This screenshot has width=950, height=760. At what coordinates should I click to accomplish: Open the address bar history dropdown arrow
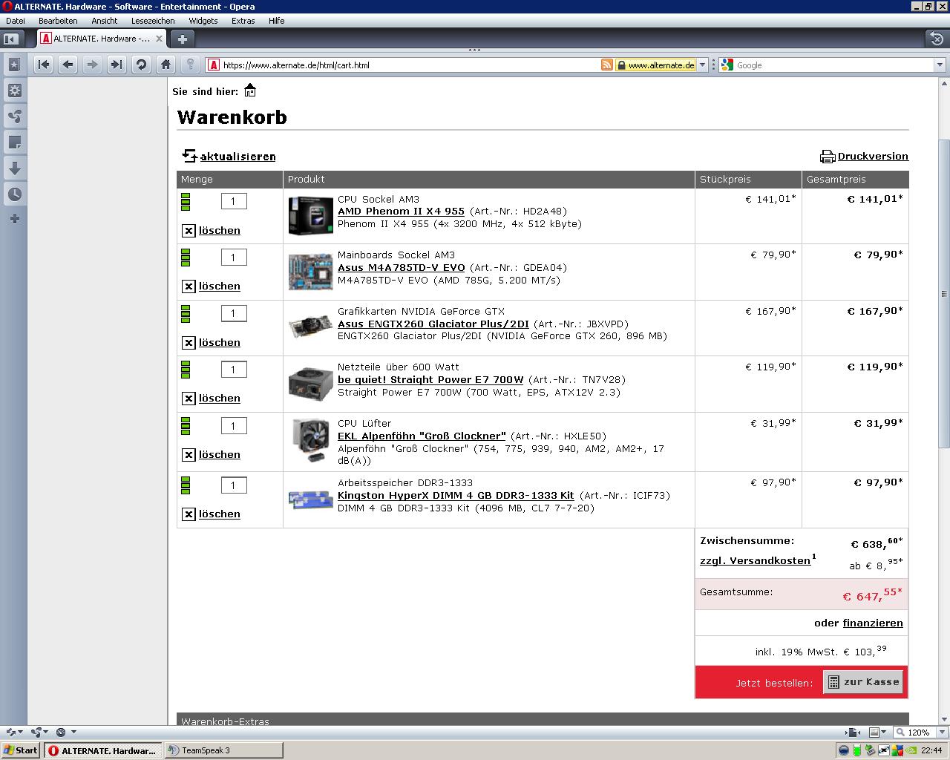[703, 65]
